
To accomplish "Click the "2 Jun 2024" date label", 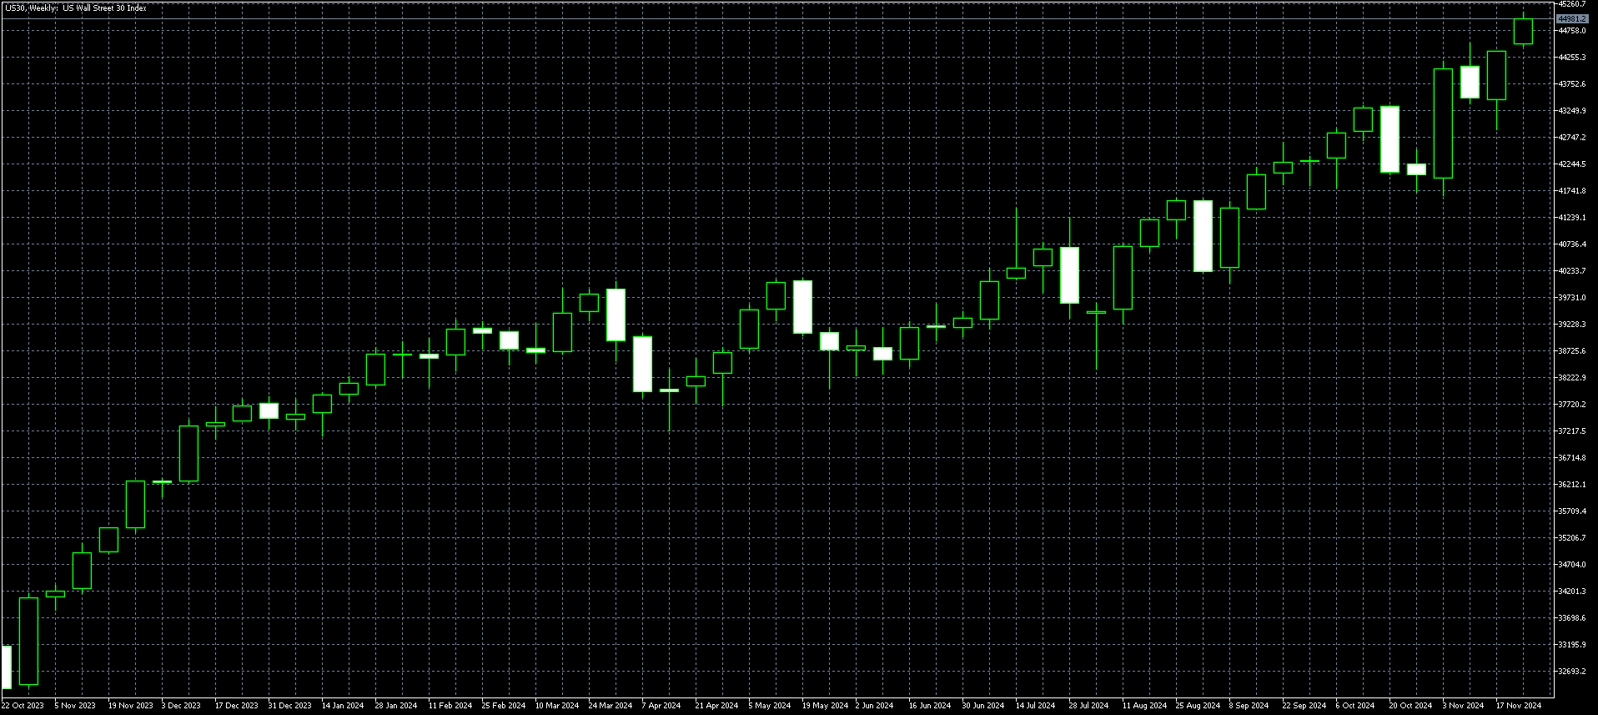I will click(x=874, y=706).
